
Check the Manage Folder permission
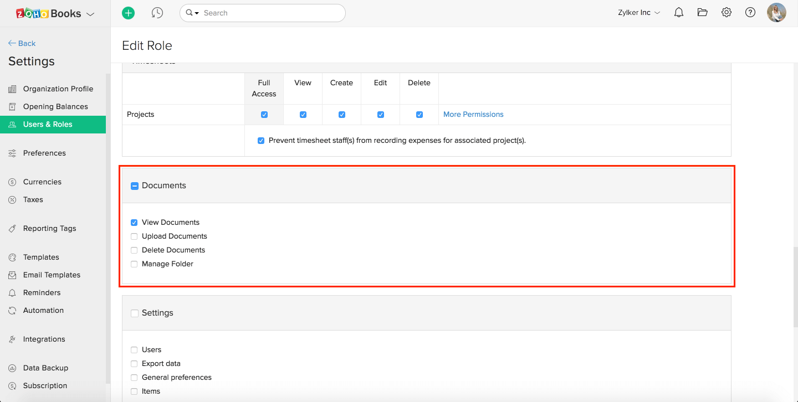point(134,264)
